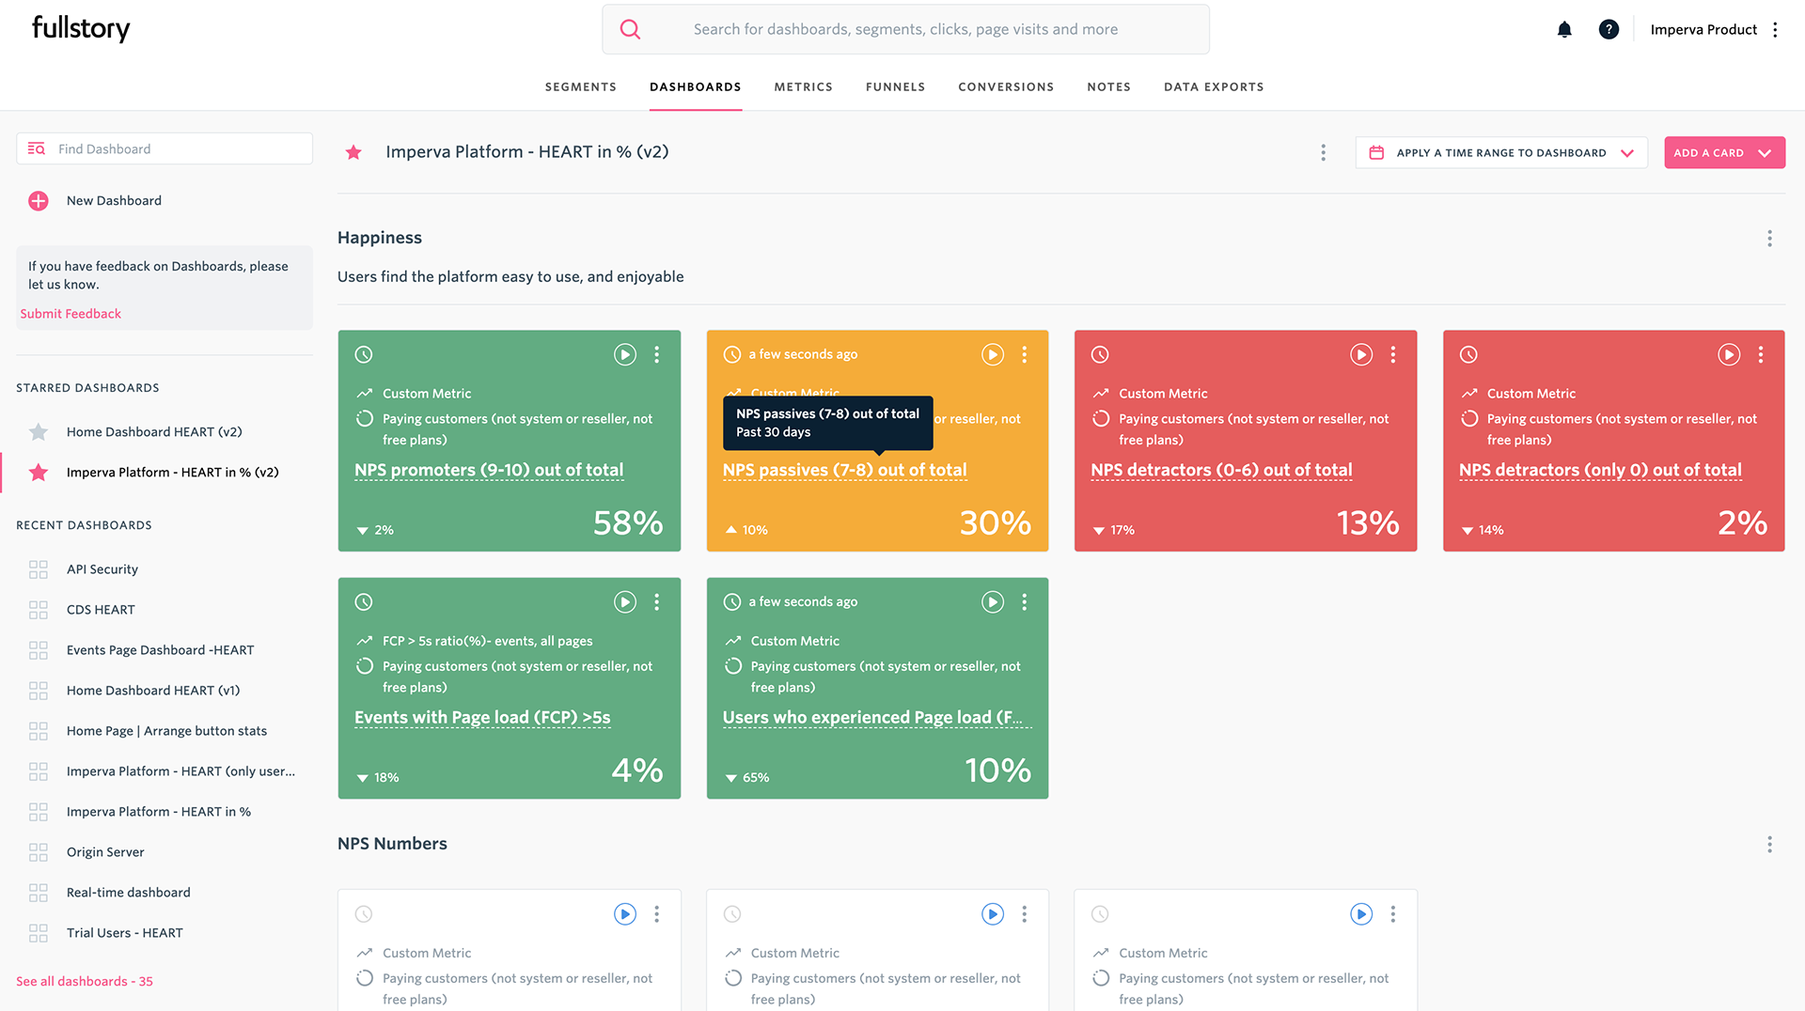Toggle the pink star beside sidebar Imperva Platform (v2)
The height and width of the screenshot is (1011, 1805).
39,473
